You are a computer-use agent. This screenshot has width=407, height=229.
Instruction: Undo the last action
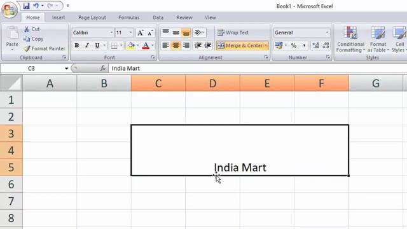pyautogui.click(x=36, y=6)
